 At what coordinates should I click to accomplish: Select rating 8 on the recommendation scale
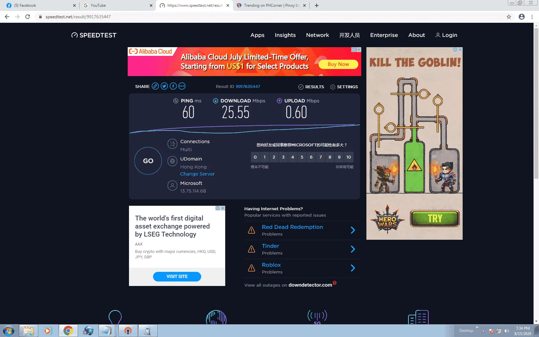coord(330,157)
